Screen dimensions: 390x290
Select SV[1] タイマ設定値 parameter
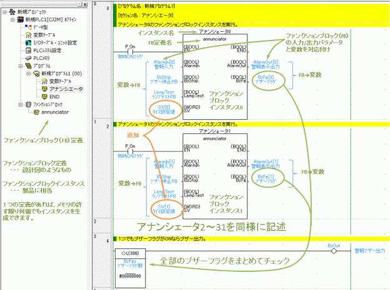point(164,209)
